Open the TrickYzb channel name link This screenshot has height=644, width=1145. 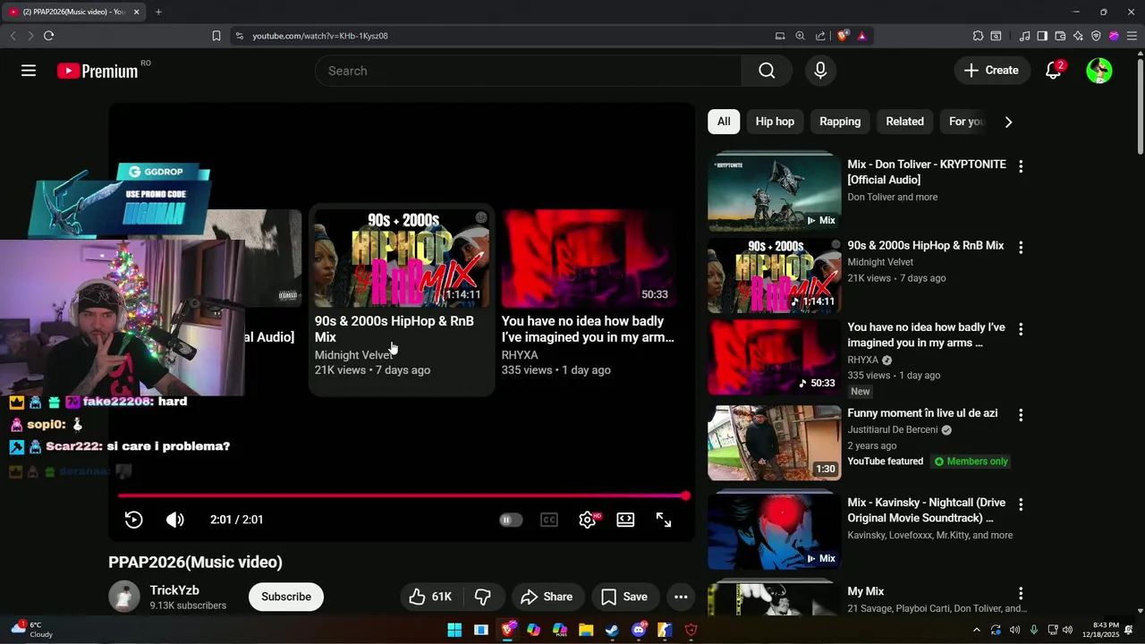coord(174,590)
